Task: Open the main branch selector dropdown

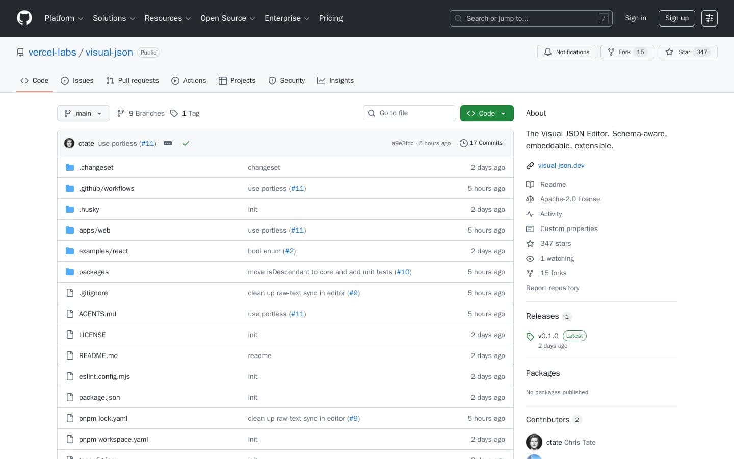Action: point(83,113)
